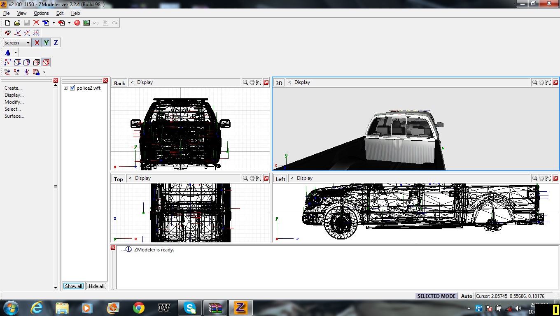The height and width of the screenshot is (316, 560).
Task: Select the red cube objects level icon
Action: [46, 63]
